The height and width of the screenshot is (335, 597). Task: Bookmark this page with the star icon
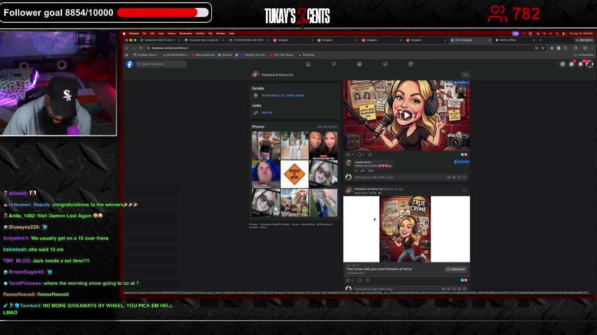(542, 48)
